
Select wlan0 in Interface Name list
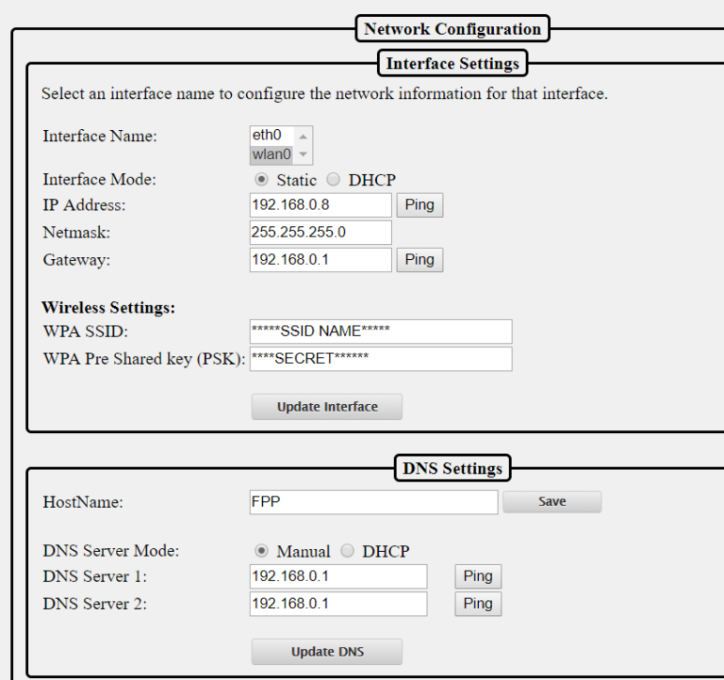(271, 154)
